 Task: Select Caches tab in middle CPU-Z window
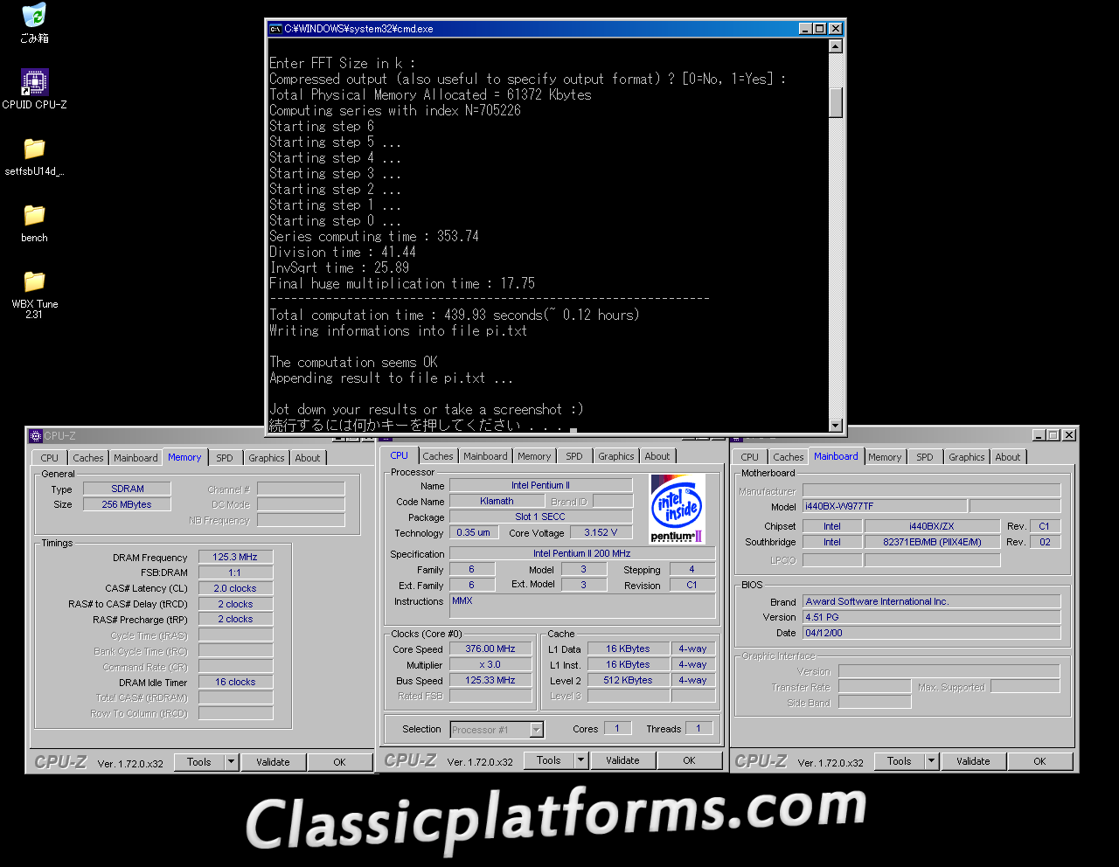[438, 456]
